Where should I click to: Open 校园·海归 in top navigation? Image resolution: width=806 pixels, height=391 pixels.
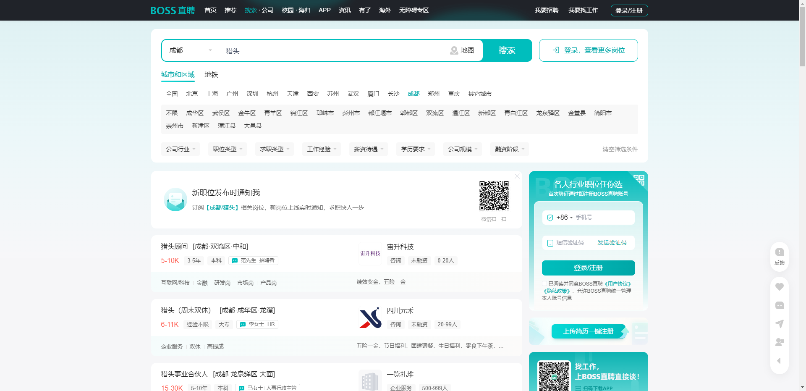296,10
